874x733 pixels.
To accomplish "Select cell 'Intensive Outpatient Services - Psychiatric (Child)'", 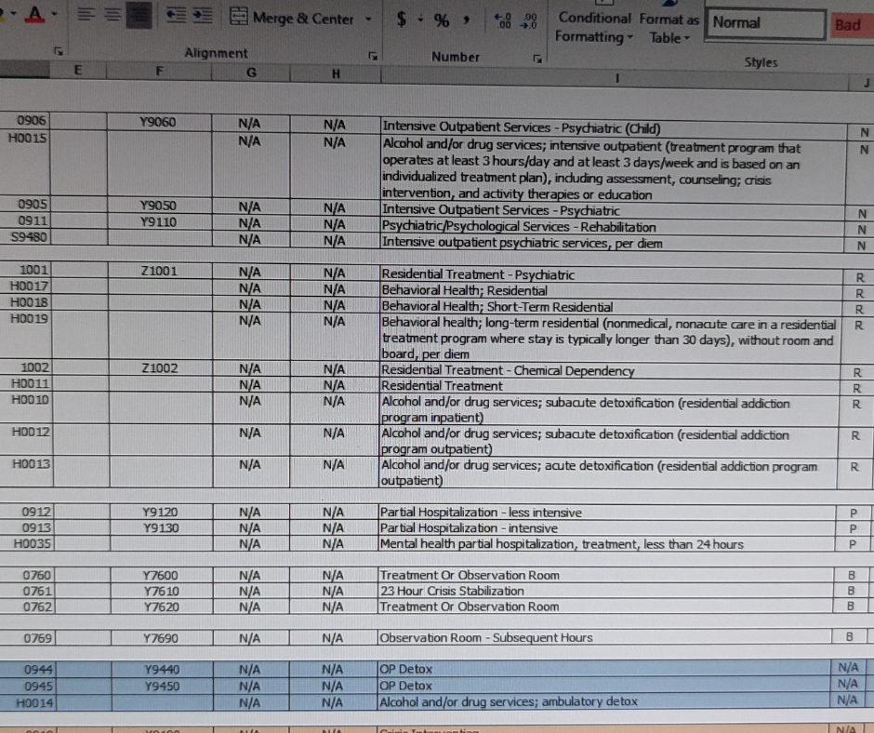I will [x=613, y=129].
